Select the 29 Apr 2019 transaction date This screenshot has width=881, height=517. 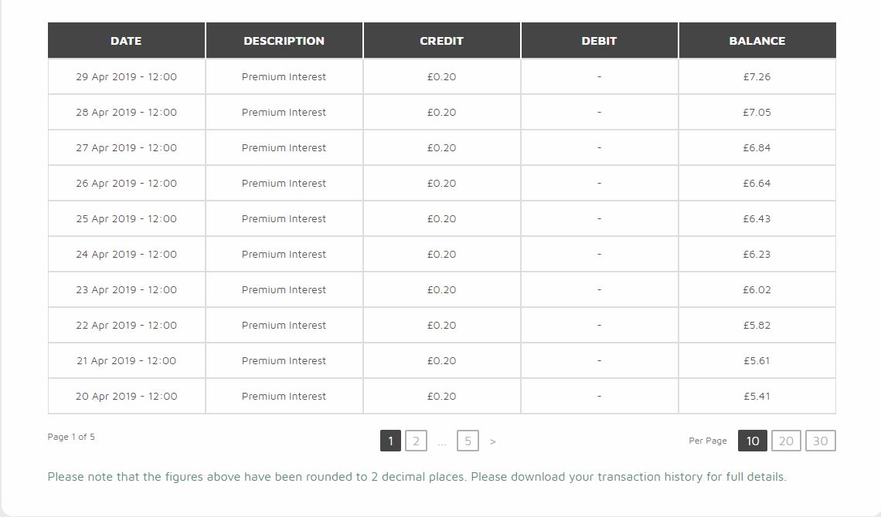pyautogui.click(x=127, y=77)
